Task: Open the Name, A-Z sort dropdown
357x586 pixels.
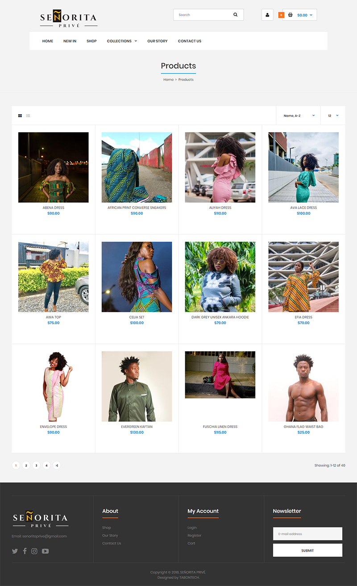Action: tap(299, 116)
